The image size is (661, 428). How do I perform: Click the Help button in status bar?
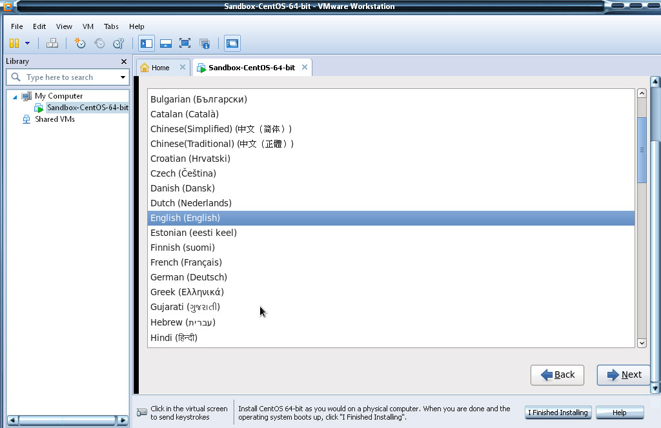620,413
